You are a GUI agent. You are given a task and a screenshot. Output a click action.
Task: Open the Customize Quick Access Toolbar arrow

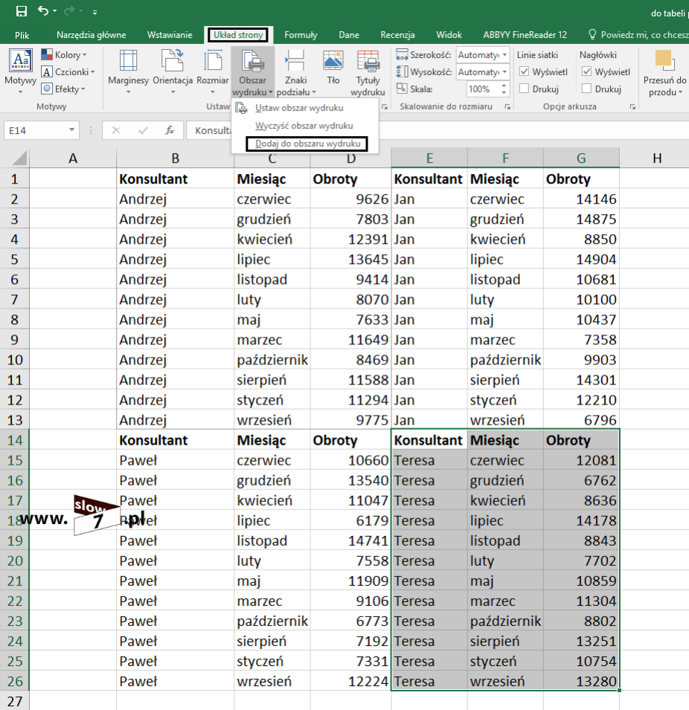tap(94, 13)
